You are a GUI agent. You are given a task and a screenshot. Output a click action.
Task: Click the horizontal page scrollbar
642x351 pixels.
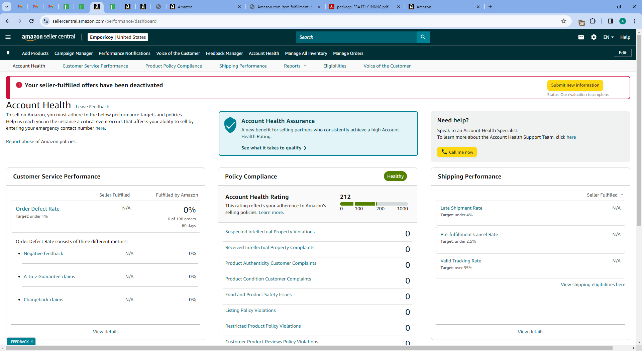(x=309, y=348)
